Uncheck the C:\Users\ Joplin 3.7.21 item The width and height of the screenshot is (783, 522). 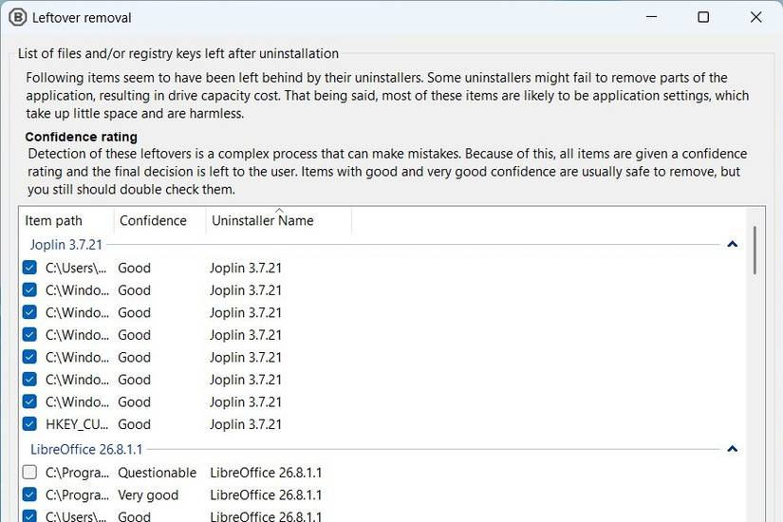pos(29,268)
